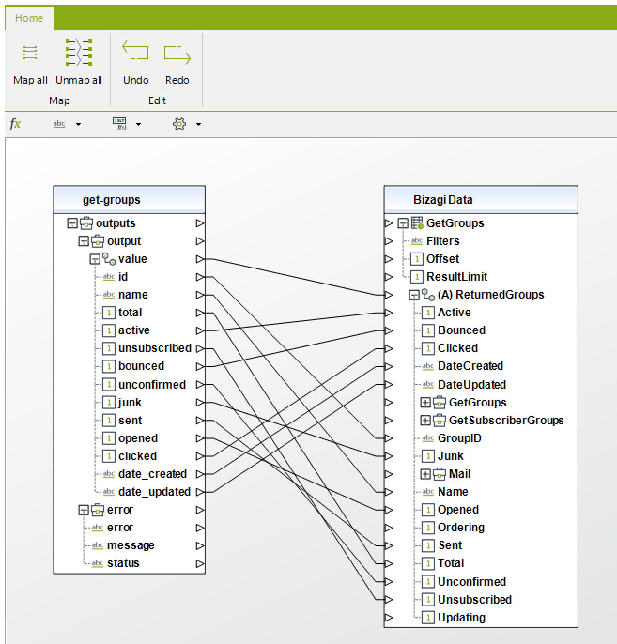Screen dimensions: 617x644
Task: Open the data table functions dropdown arrow
Action: click(139, 124)
